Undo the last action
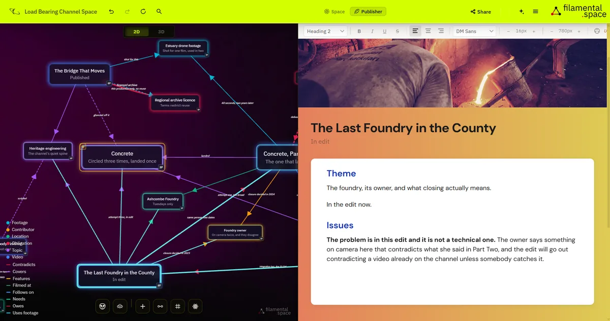 coord(111,11)
